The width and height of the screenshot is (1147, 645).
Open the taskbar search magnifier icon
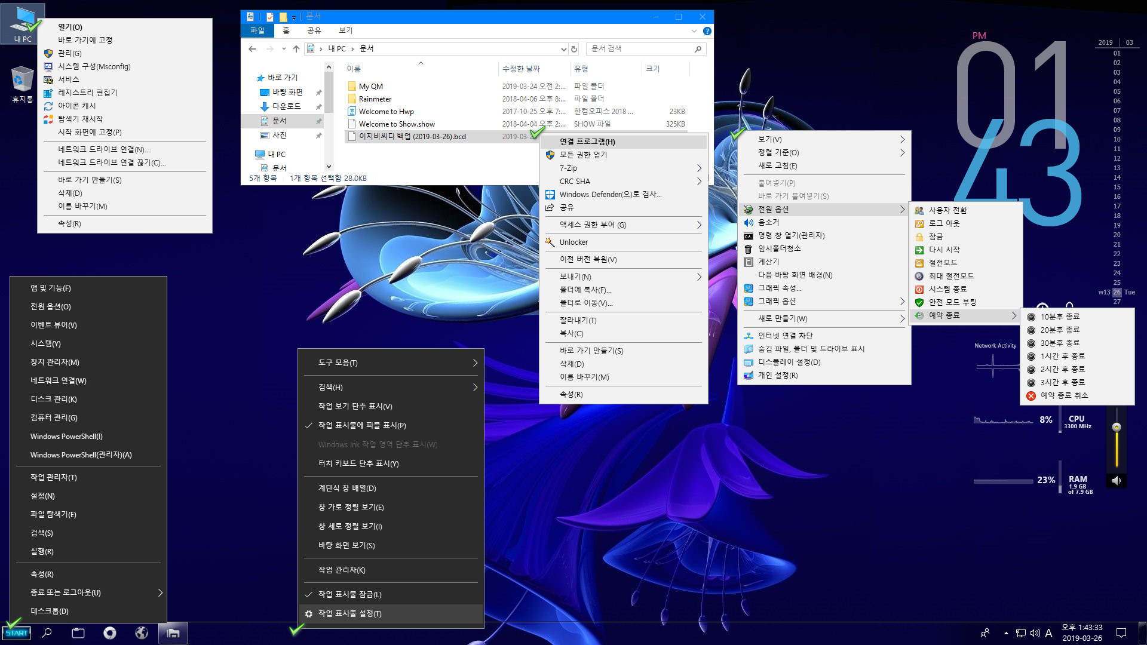coord(47,633)
